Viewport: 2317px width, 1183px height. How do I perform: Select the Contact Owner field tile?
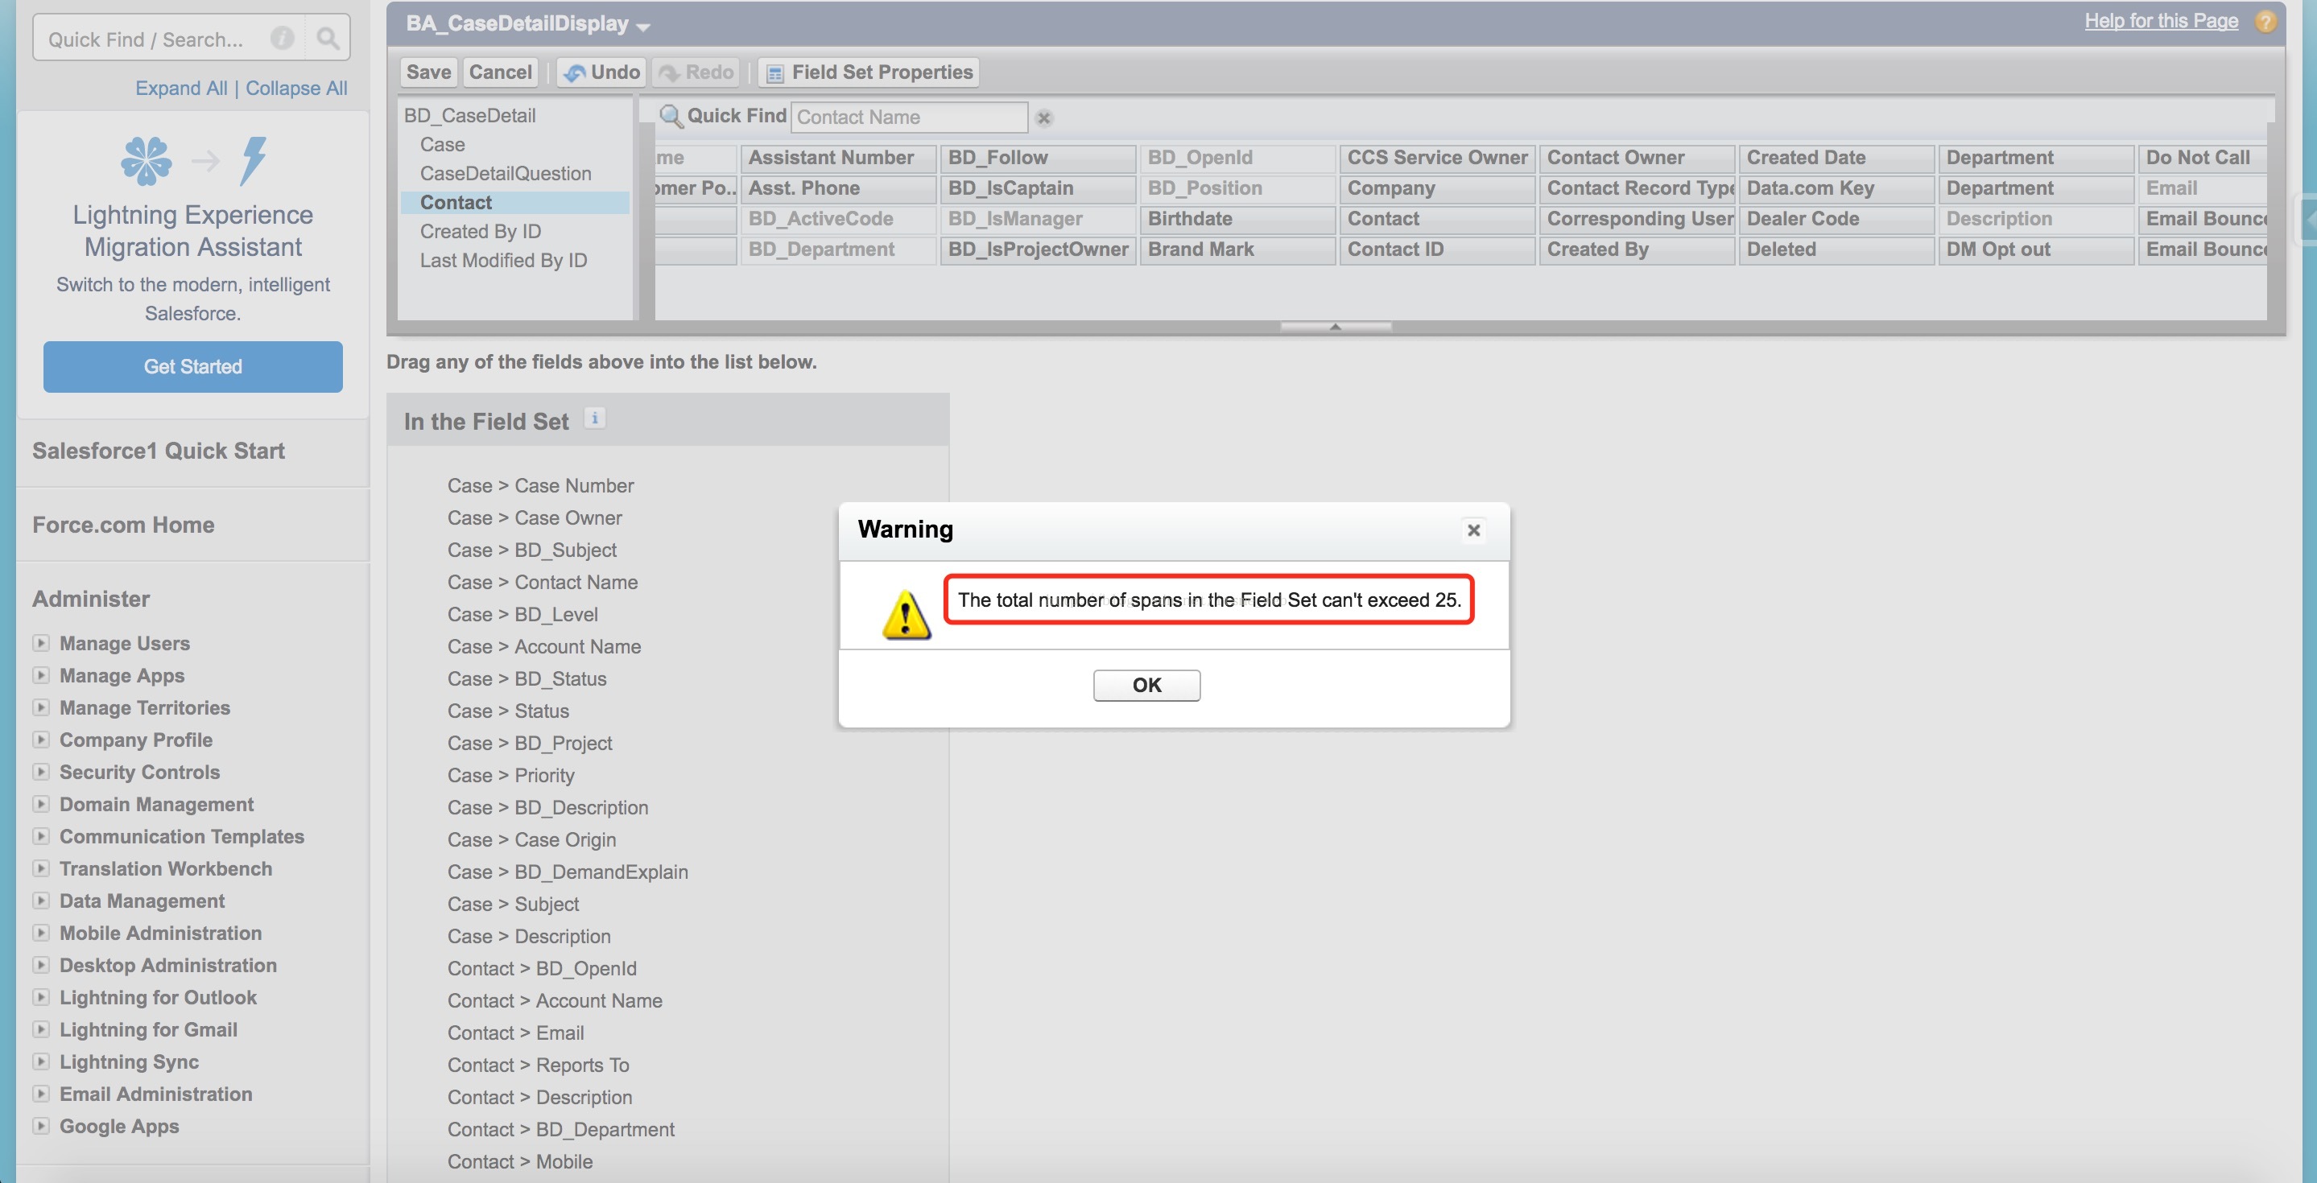(1636, 159)
